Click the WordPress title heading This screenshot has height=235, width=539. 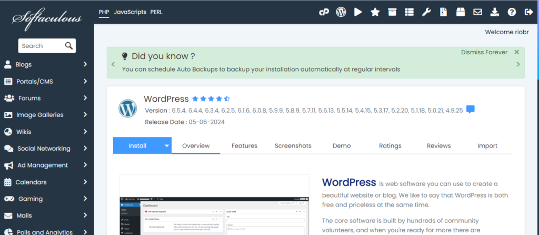[x=166, y=99]
